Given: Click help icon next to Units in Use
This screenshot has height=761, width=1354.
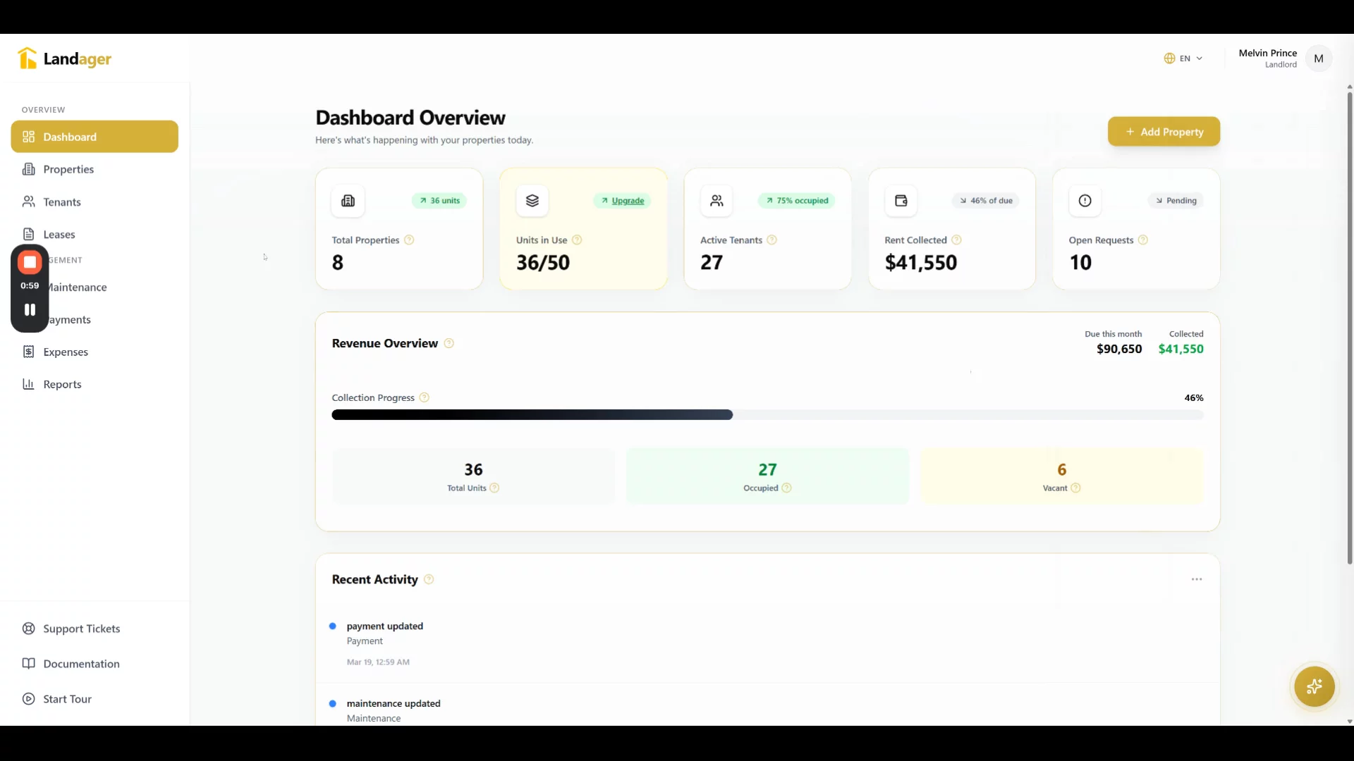Looking at the screenshot, I should [x=577, y=240].
